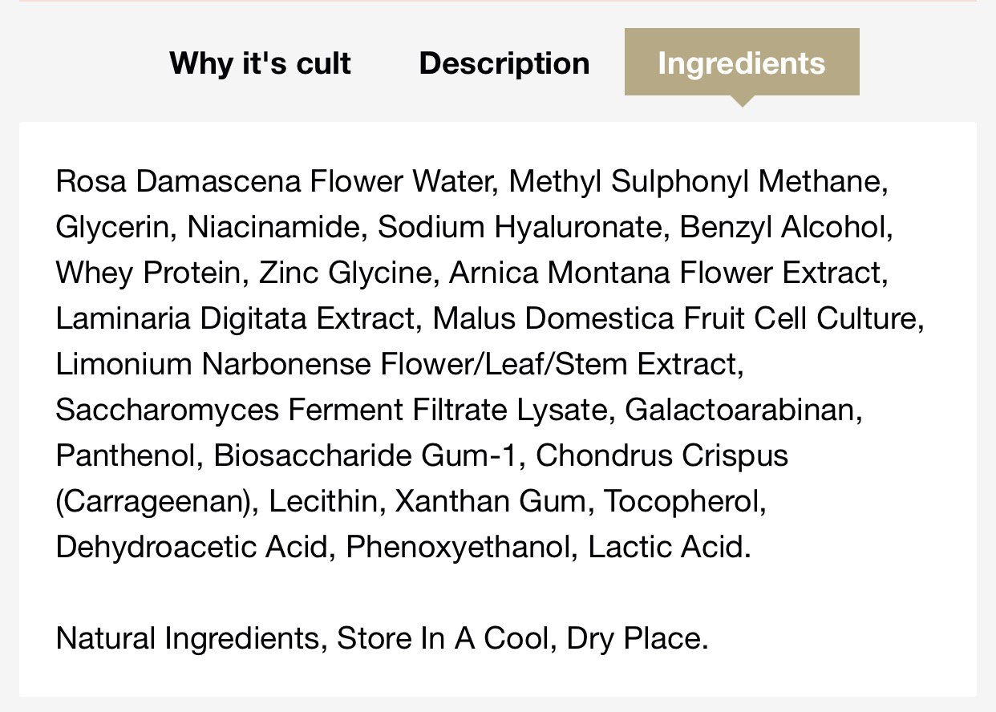
Task: Click the Natural Ingredients storage note line
Action: click(x=383, y=639)
